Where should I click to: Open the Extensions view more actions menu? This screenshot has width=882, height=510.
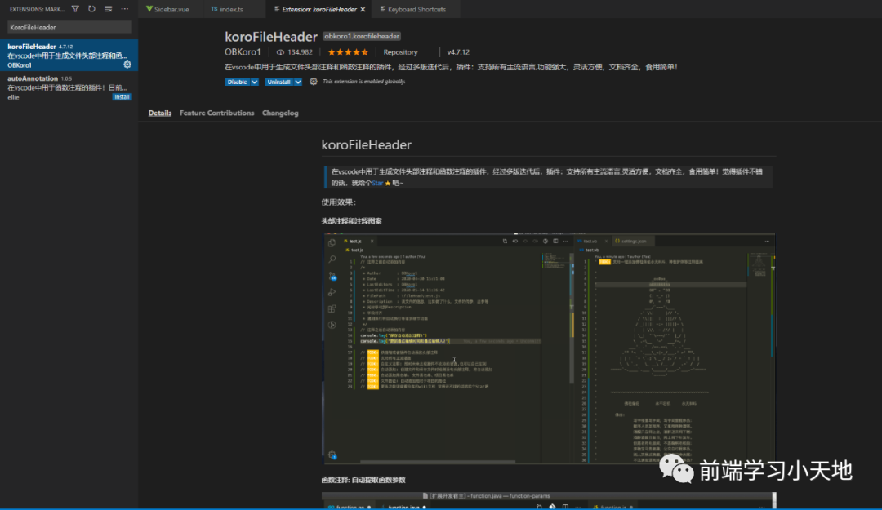[124, 9]
